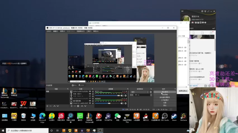
Task: Toggle the lock on the b183e7ea source
Action: 93,91
